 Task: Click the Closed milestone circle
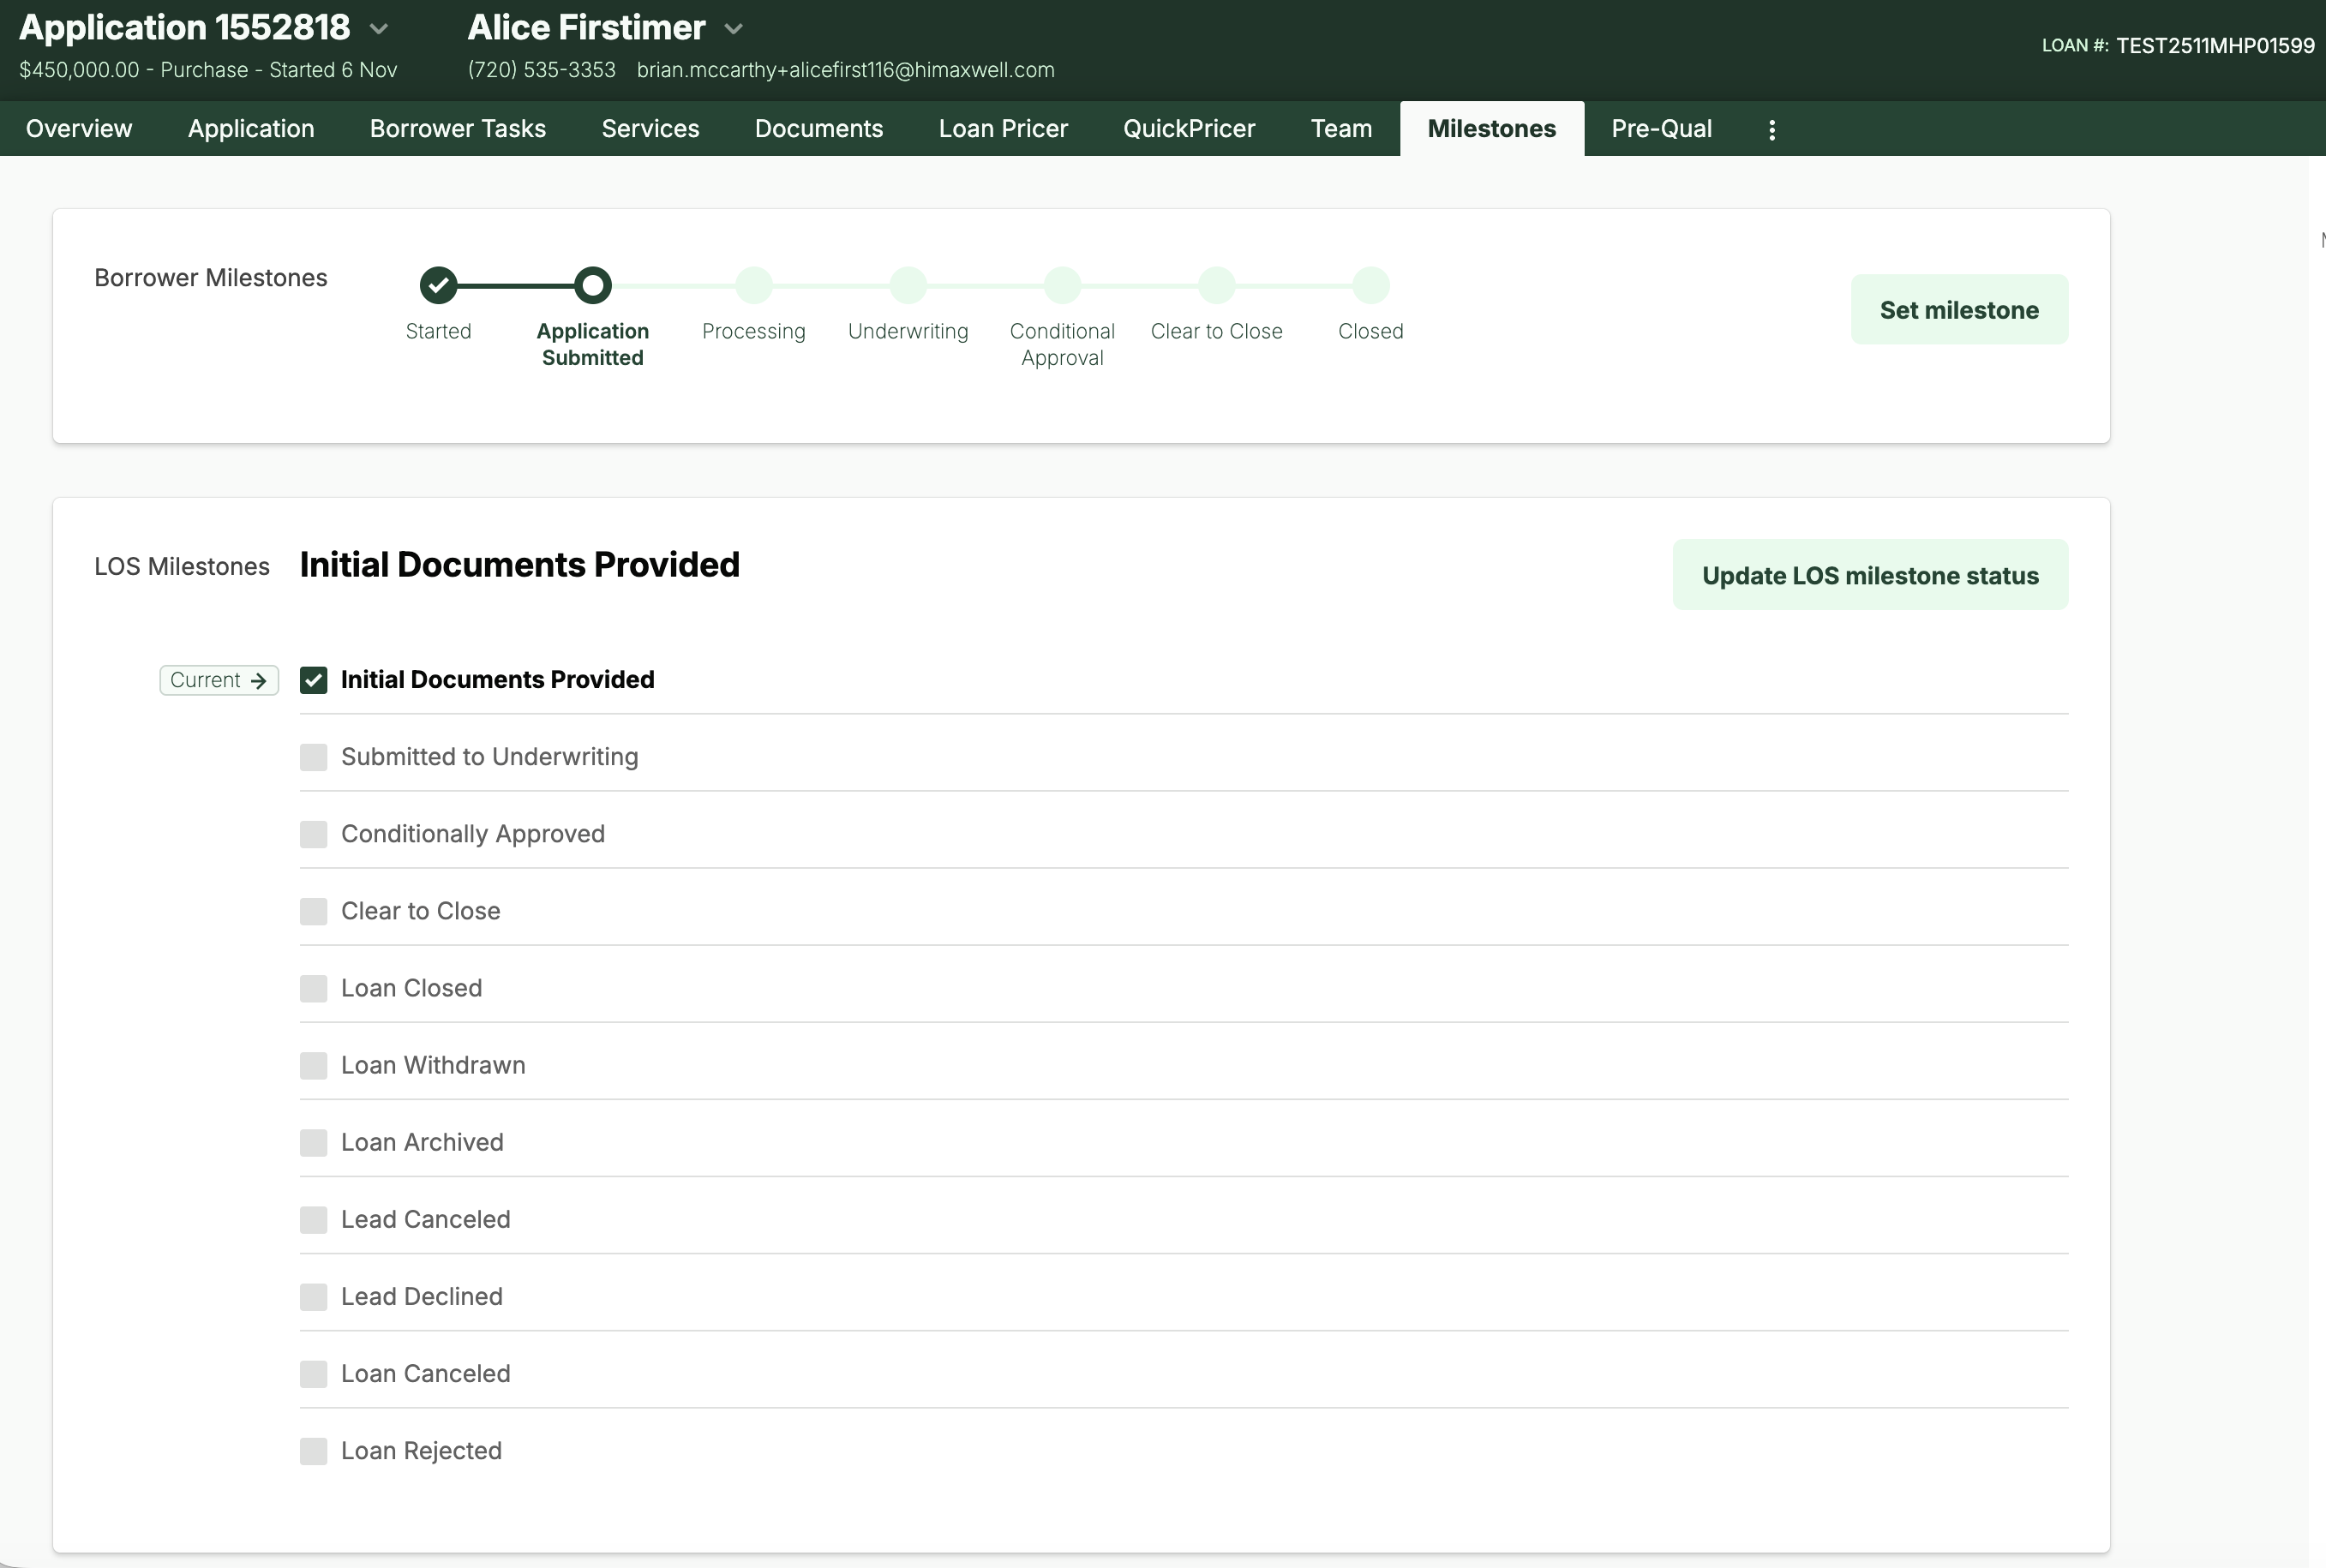coord(1370,285)
